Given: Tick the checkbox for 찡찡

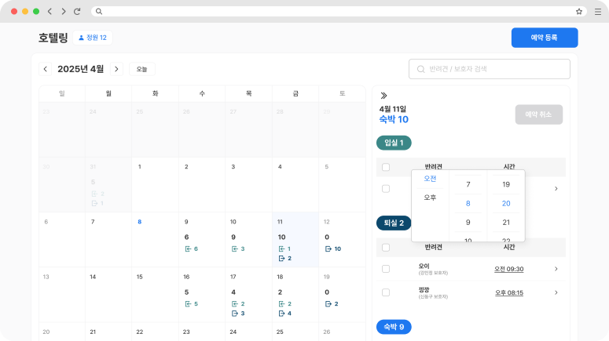Looking at the screenshot, I should tap(386, 292).
